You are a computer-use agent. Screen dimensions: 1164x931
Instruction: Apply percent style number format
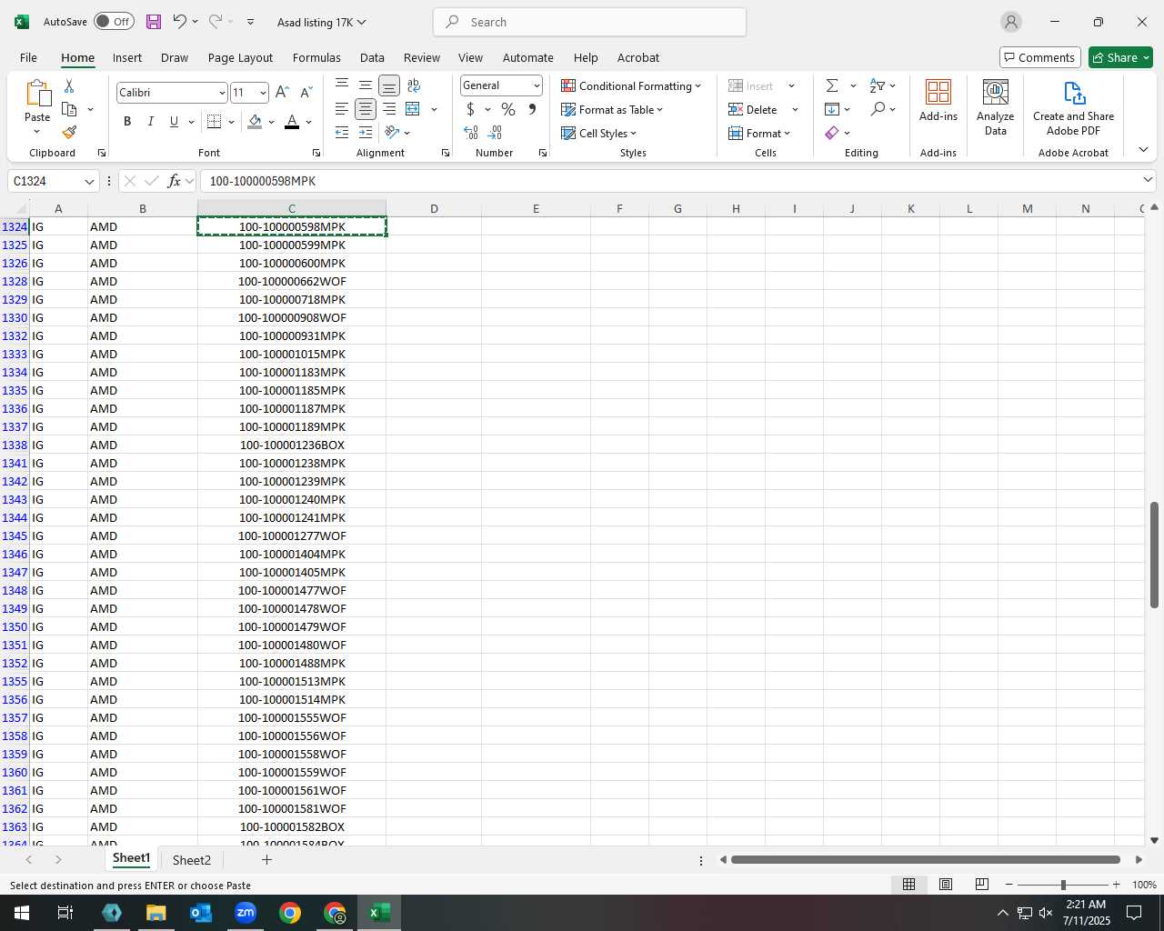pos(508,109)
